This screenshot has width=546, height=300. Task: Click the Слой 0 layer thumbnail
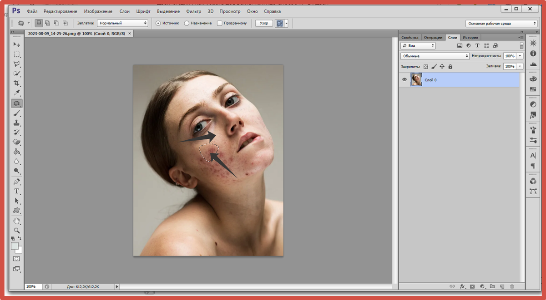pyautogui.click(x=416, y=80)
